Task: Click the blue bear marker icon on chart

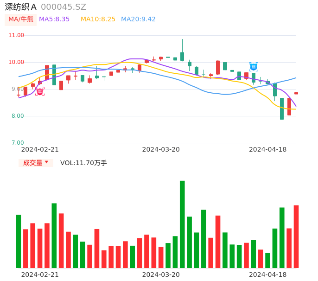Action: point(254,67)
